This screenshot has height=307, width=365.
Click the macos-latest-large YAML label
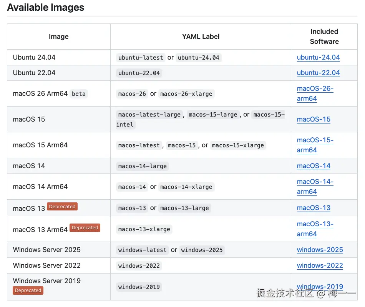click(x=149, y=115)
